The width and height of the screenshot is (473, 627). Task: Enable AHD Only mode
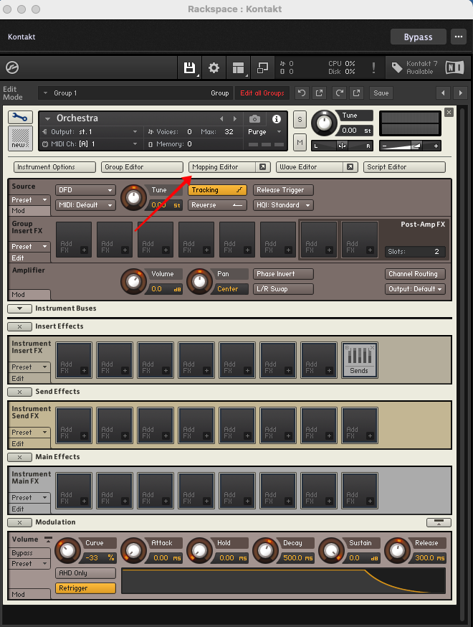coord(85,573)
